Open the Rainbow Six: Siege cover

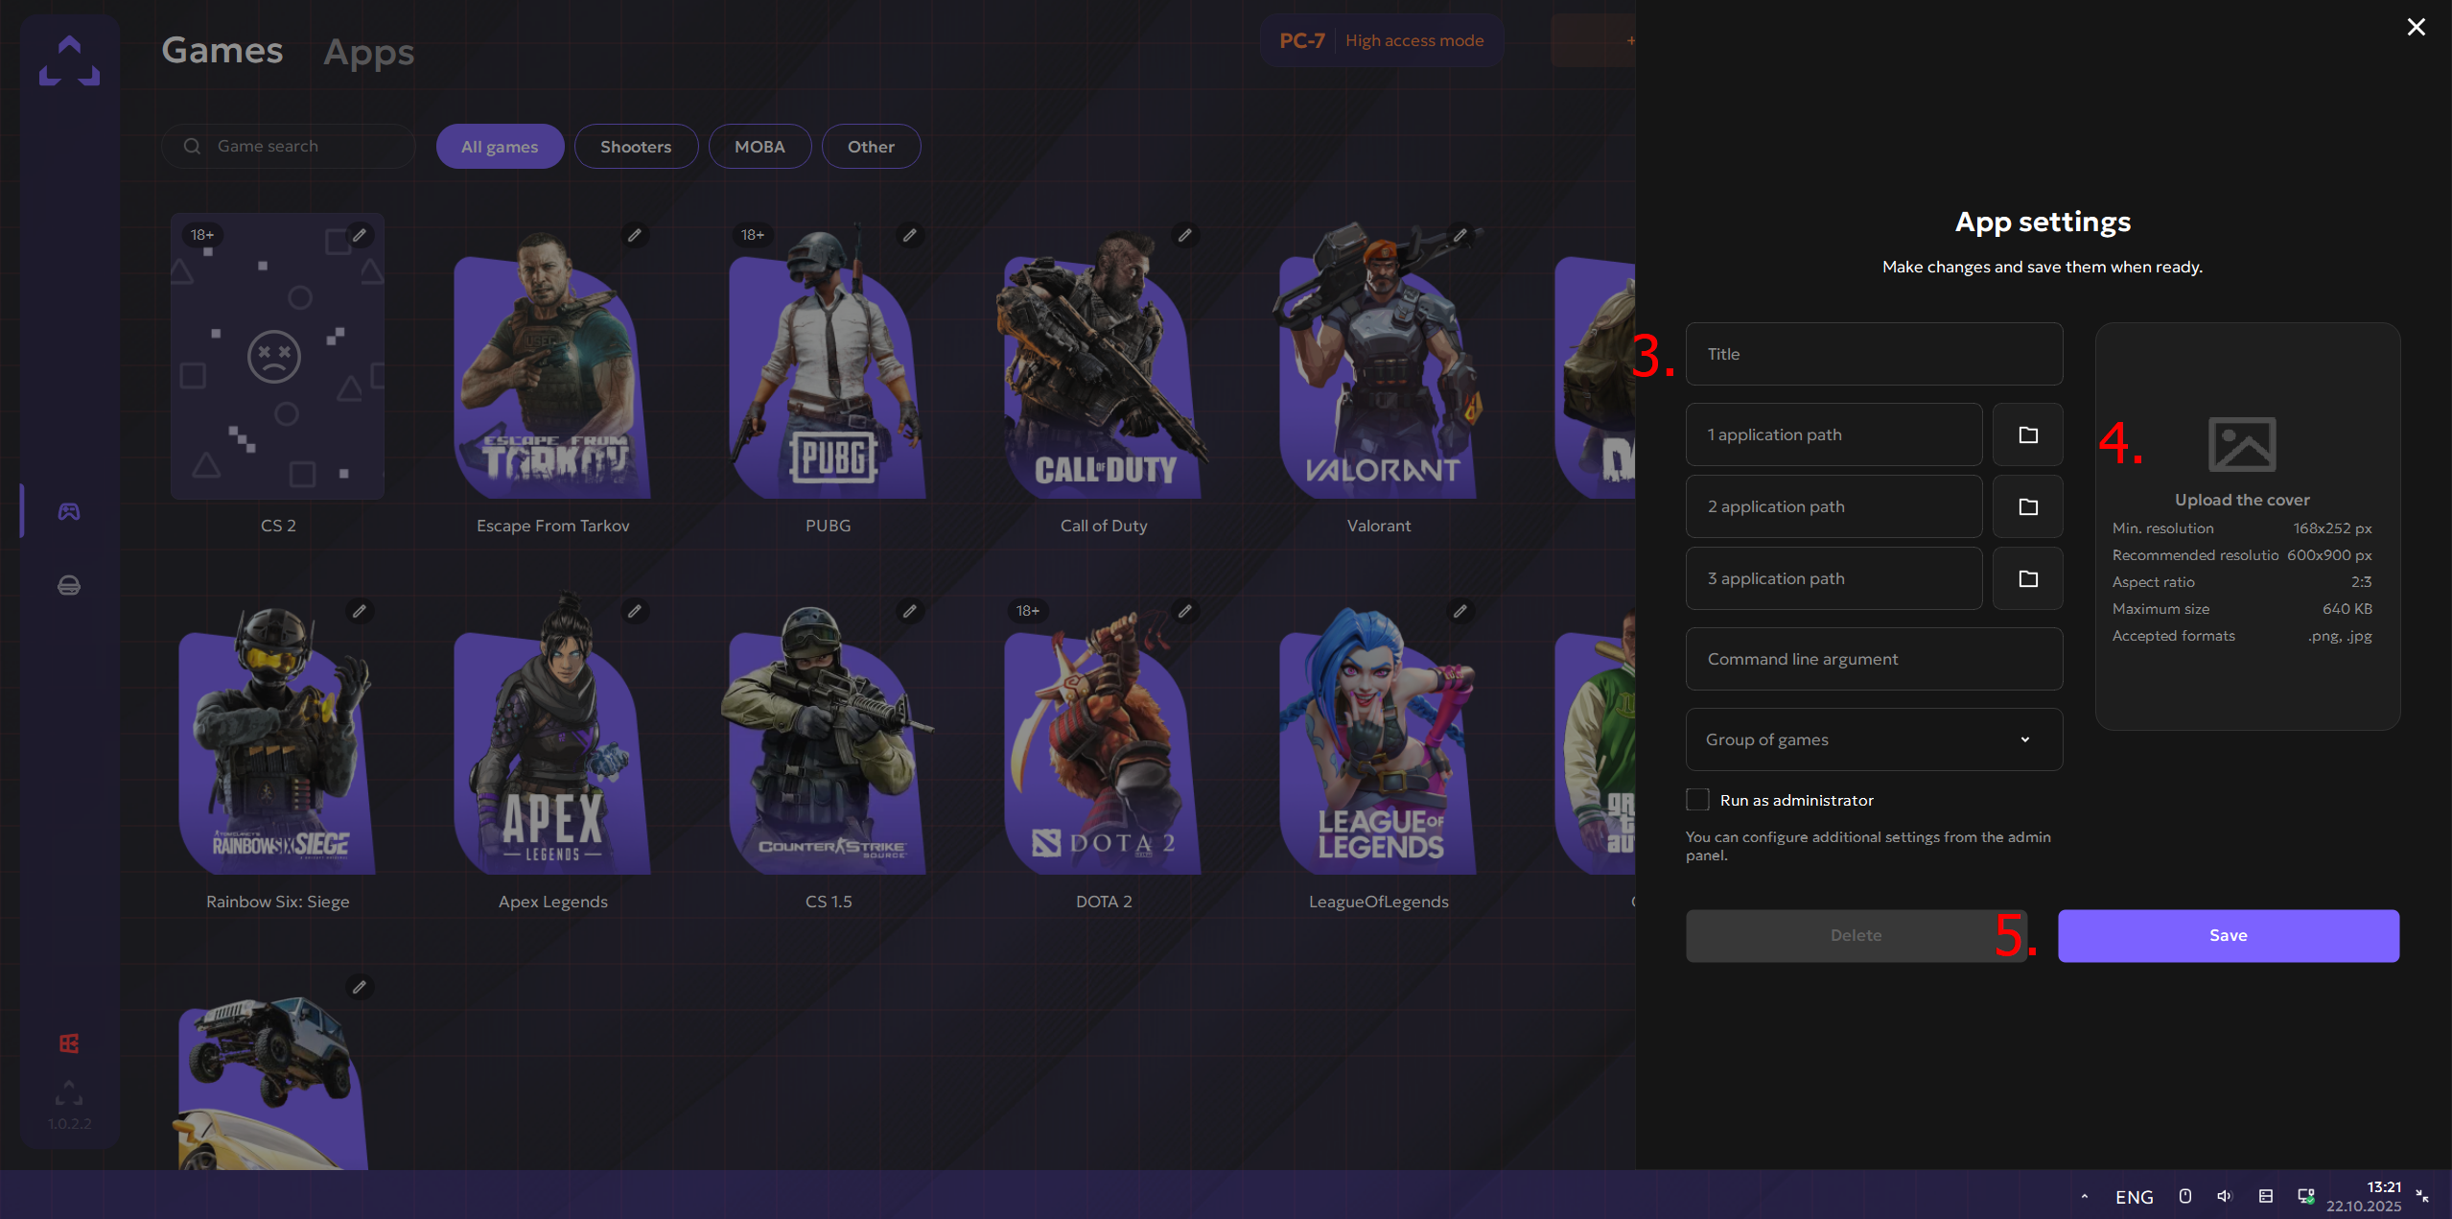278,738
